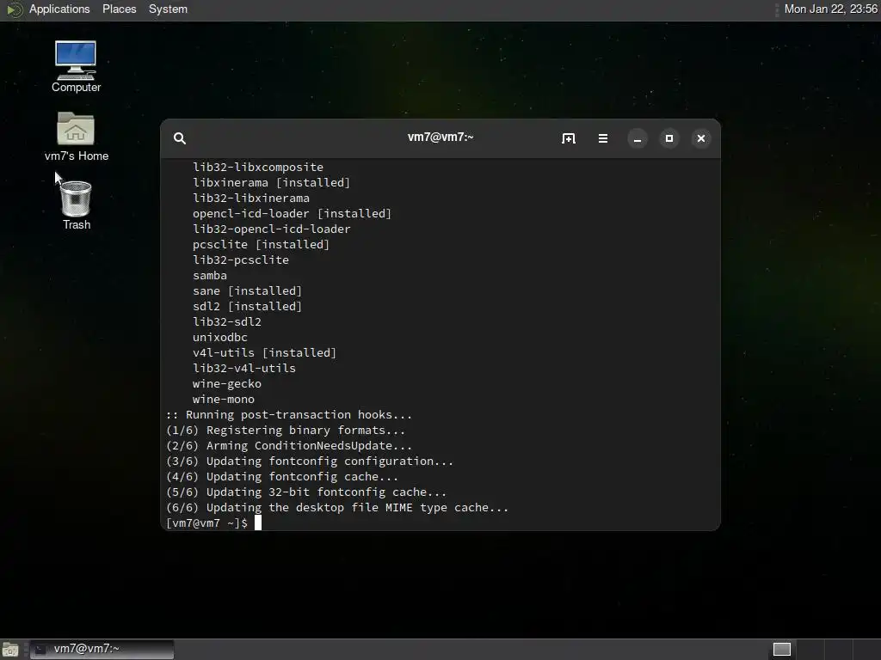The image size is (881, 660).
Task: Click the line 'v4l-utils [installed]'
Action: click(x=265, y=353)
